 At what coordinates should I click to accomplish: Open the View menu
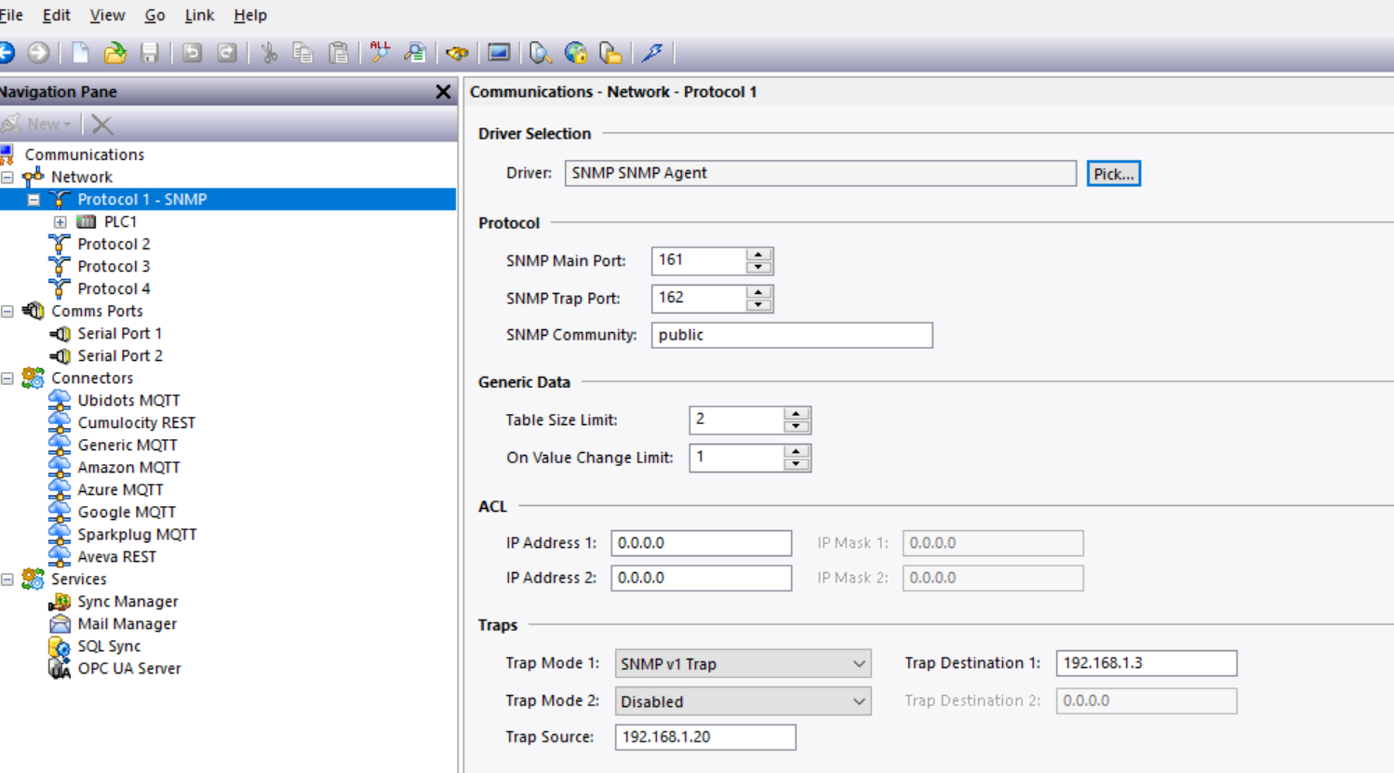[107, 15]
